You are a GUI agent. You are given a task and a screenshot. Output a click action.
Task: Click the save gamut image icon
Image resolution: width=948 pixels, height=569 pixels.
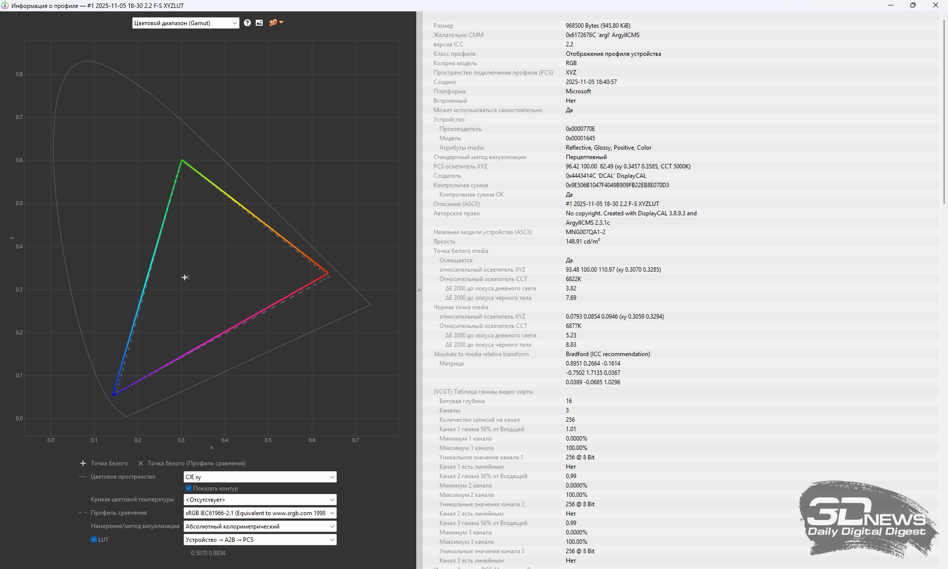(259, 23)
